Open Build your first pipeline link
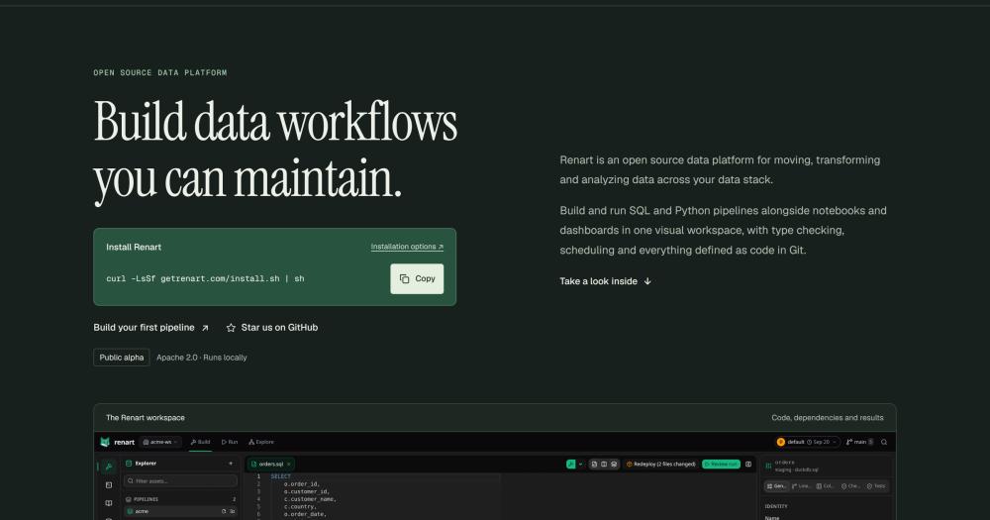The image size is (990, 520). [150, 327]
